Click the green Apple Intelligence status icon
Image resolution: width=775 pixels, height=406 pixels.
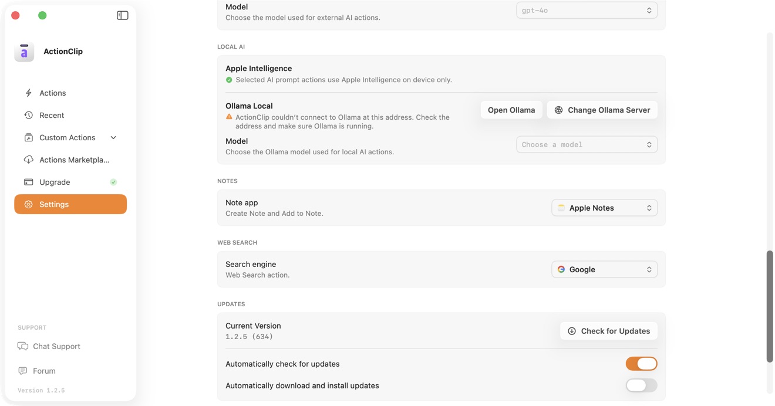tap(229, 80)
